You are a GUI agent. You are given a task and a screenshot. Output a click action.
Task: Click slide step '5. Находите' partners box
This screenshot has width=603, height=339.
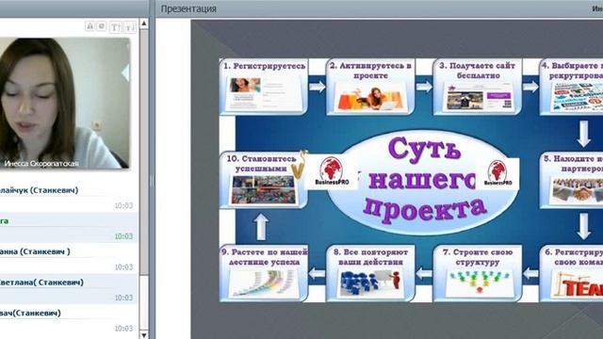click(x=572, y=180)
